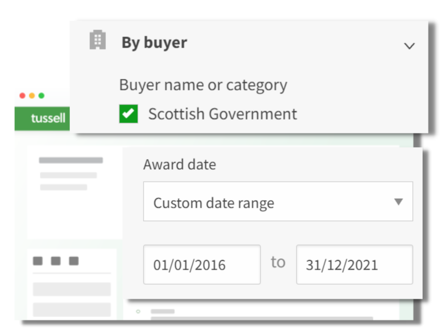Click the Scottish Government label

click(222, 114)
